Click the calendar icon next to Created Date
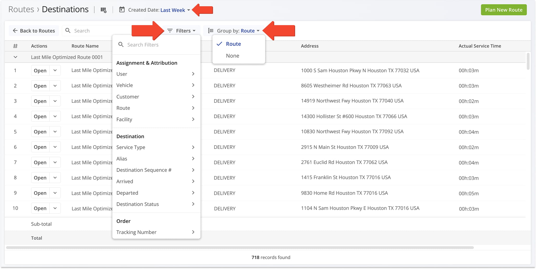Viewport: 536px width, 269px height. pos(122,10)
